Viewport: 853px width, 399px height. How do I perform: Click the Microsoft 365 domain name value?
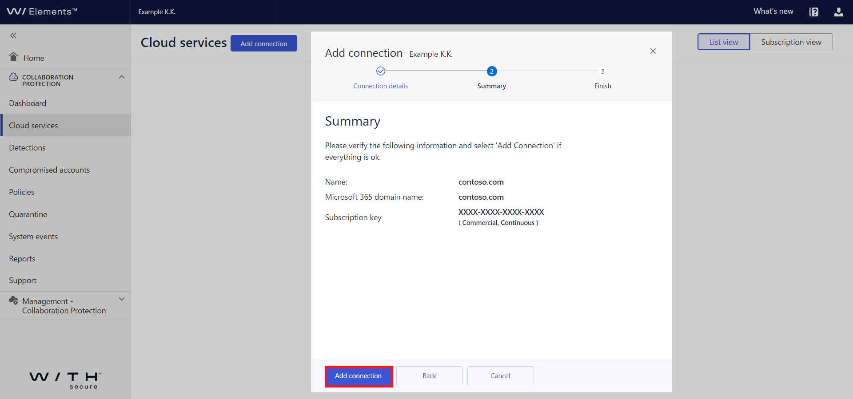[481, 197]
